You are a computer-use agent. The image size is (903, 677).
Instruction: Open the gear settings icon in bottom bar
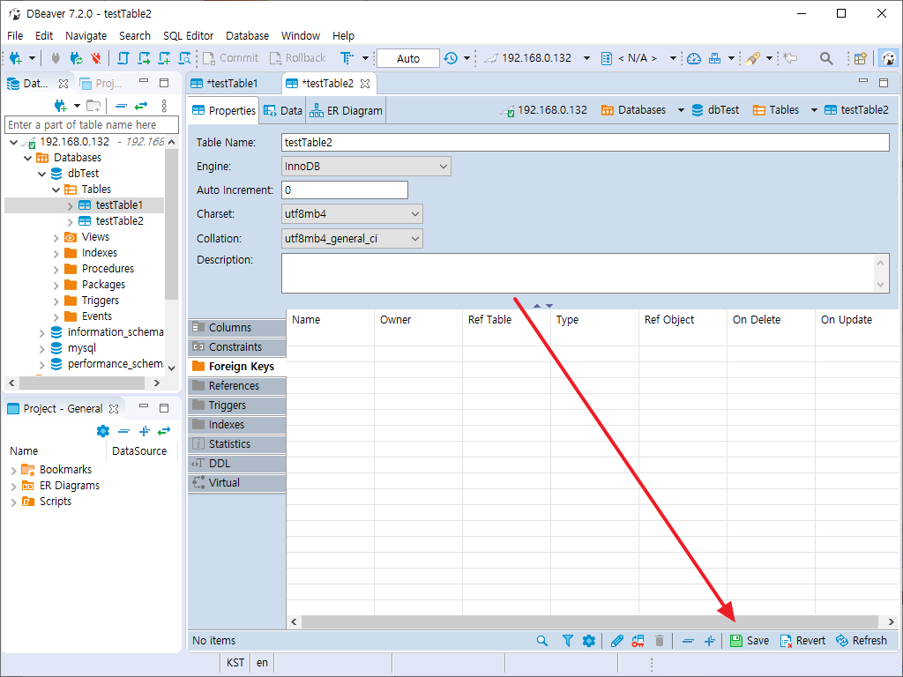coord(588,641)
